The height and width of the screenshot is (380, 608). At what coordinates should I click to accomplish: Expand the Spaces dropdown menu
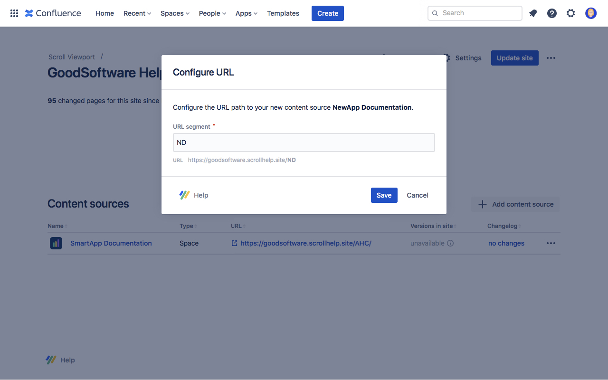175,13
